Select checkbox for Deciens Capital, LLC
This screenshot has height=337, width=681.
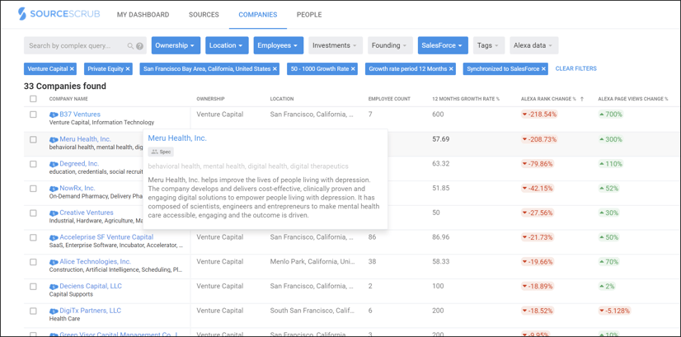[34, 287]
